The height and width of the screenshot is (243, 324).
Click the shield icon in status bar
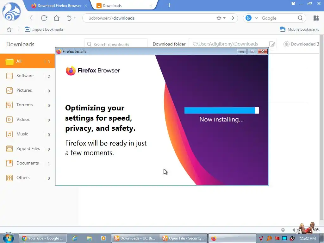pyautogui.click(x=283, y=230)
